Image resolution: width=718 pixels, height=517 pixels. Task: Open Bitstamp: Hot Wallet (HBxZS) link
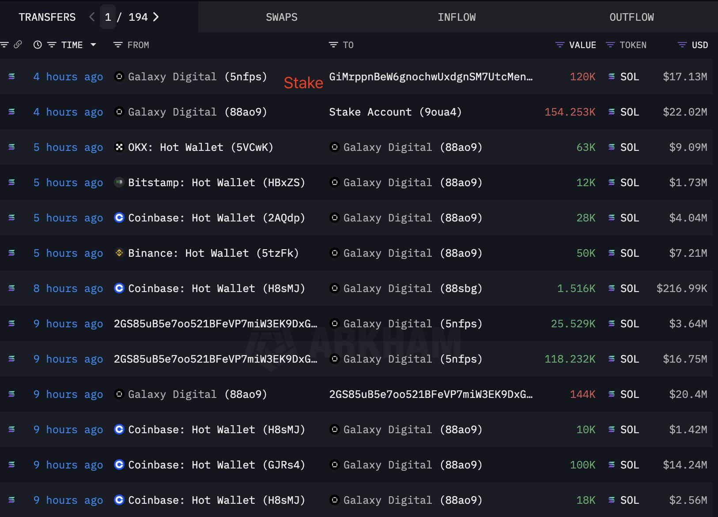pos(216,182)
